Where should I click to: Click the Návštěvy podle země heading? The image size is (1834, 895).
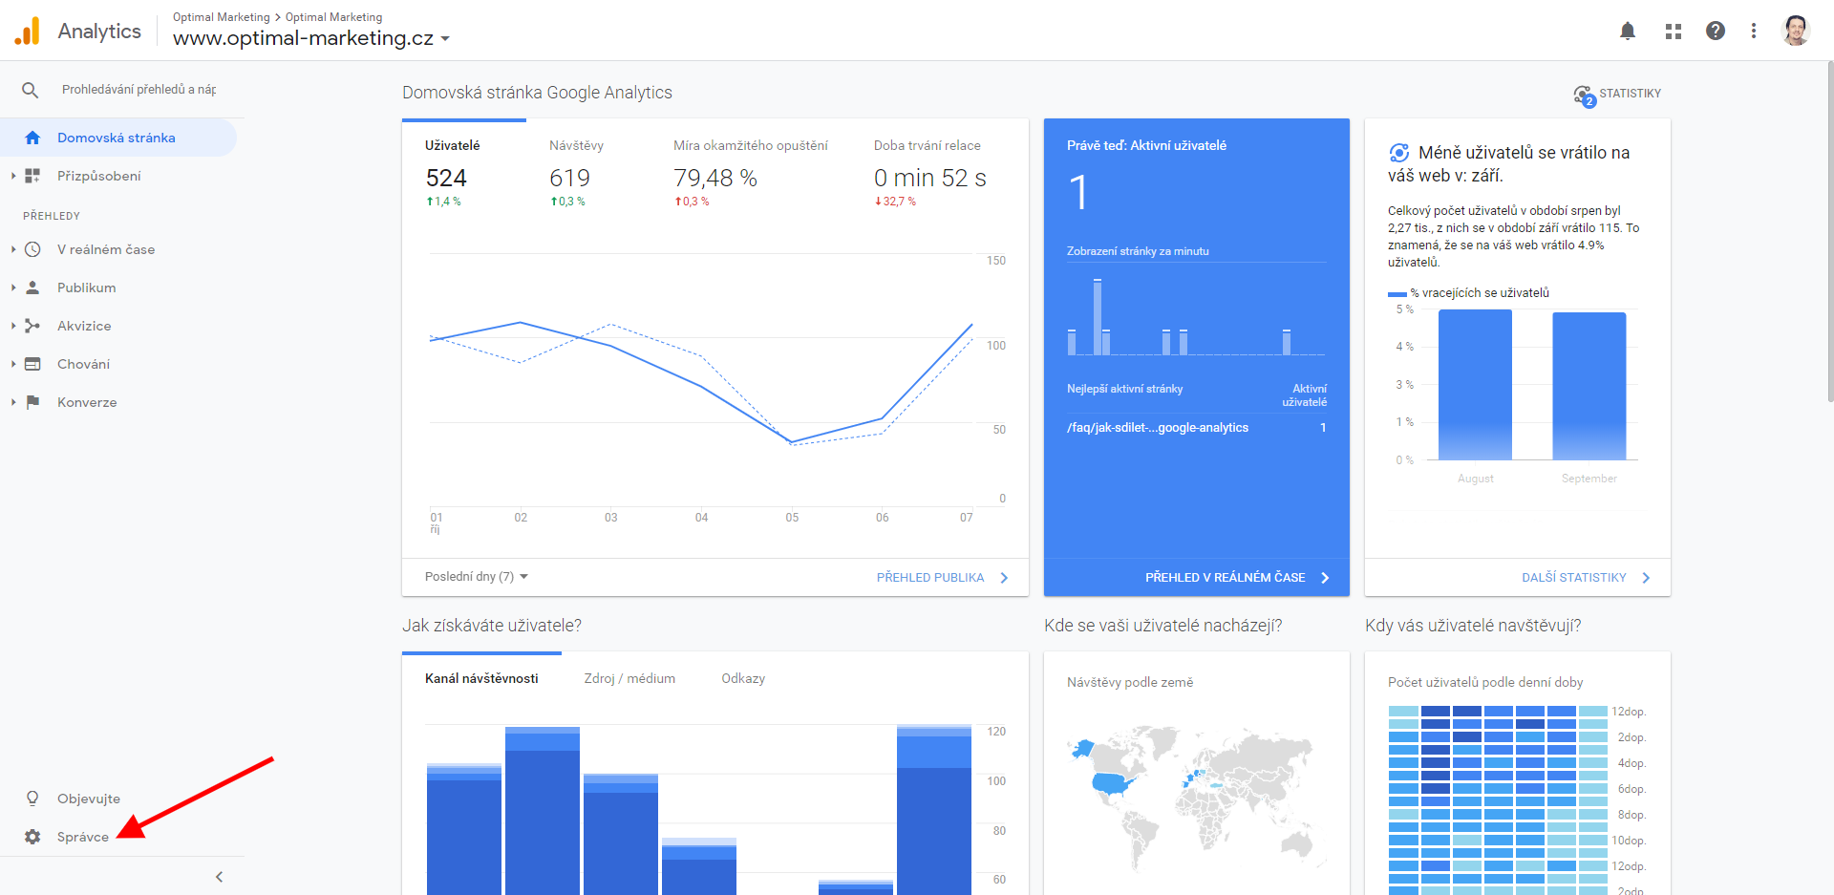pos(1130,682)
